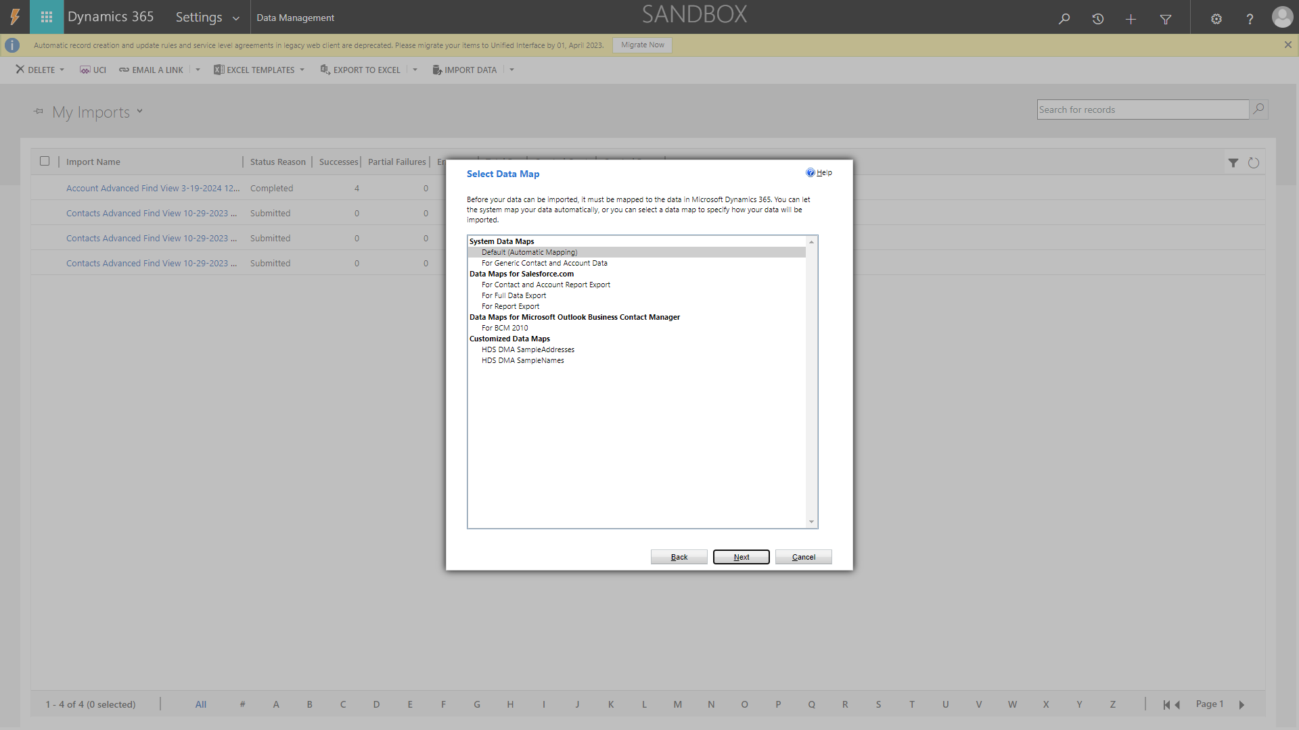Click the Next button

pyautogui.click(x=742, y=557)
